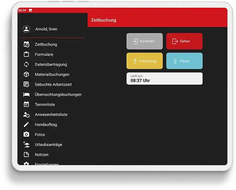236x190 pixels.
Task: Click the user profile avatar icon
Action: pyautogui.click(x=26, y=29)
